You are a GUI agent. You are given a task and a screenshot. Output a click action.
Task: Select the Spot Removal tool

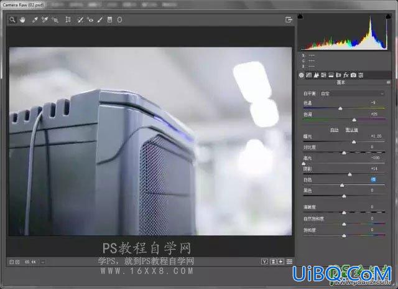[80, 20]
